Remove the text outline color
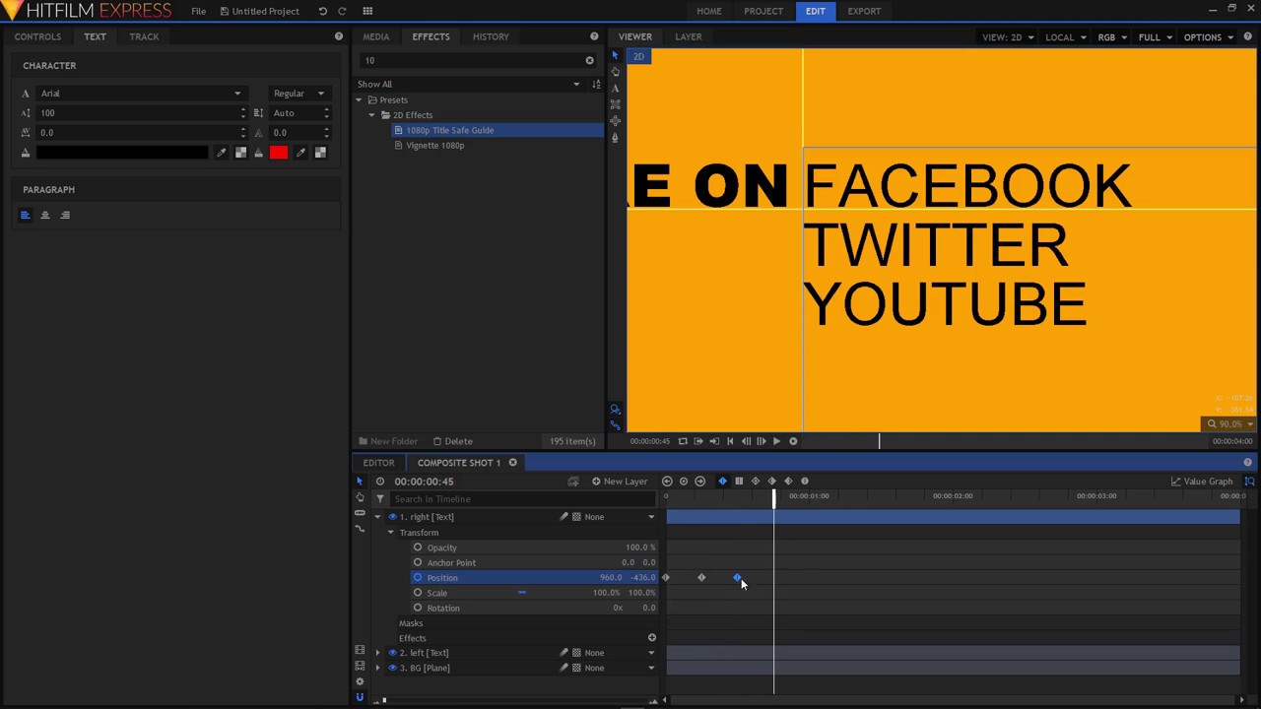 point(320,153)
